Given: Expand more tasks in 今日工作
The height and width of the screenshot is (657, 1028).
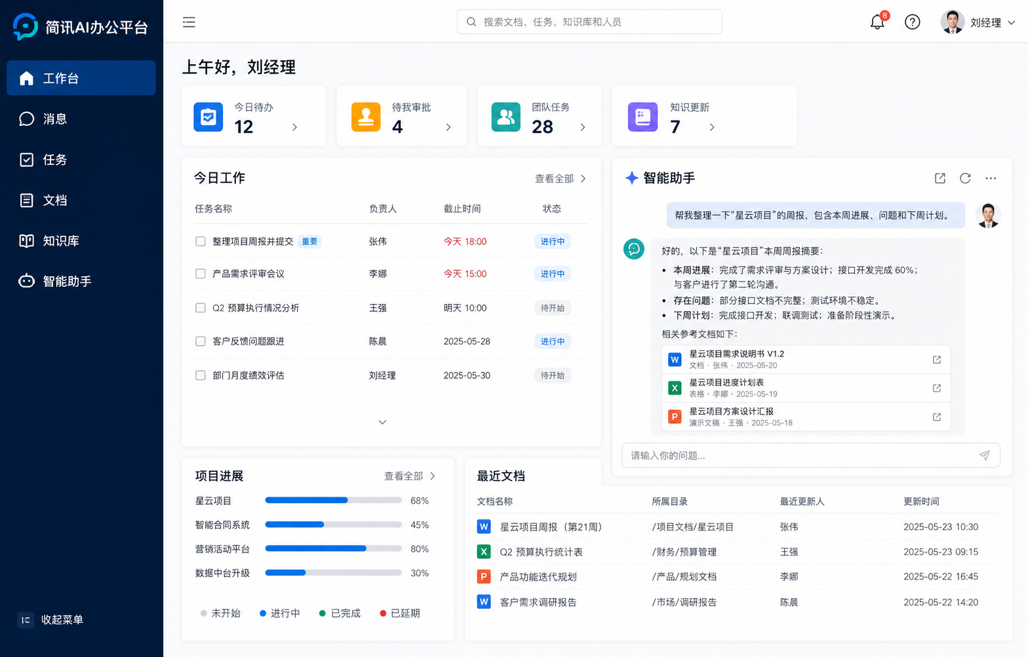Looking at the screenshot, I should pos(382,422).
